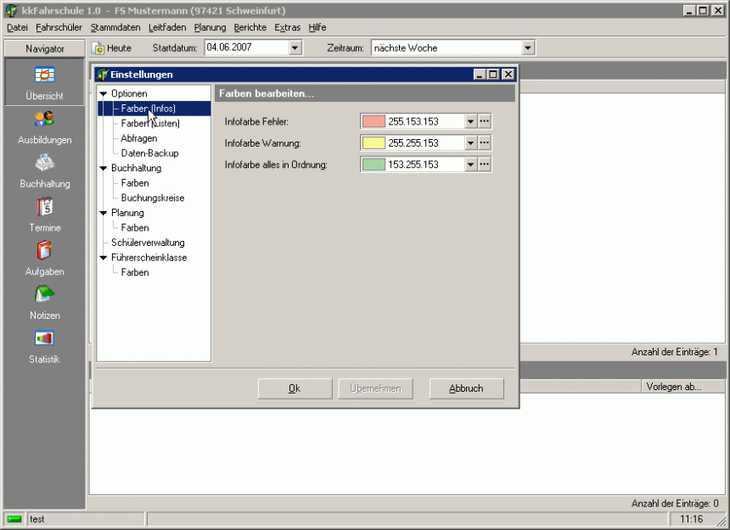
Task: Open the Stammdaten menu
Action: point(115,27)
